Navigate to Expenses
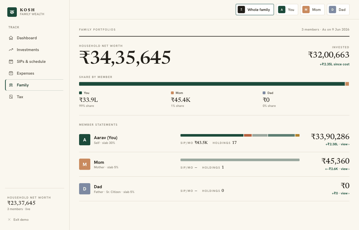Screen dimensions: 359x230 (x=34, y=73)
